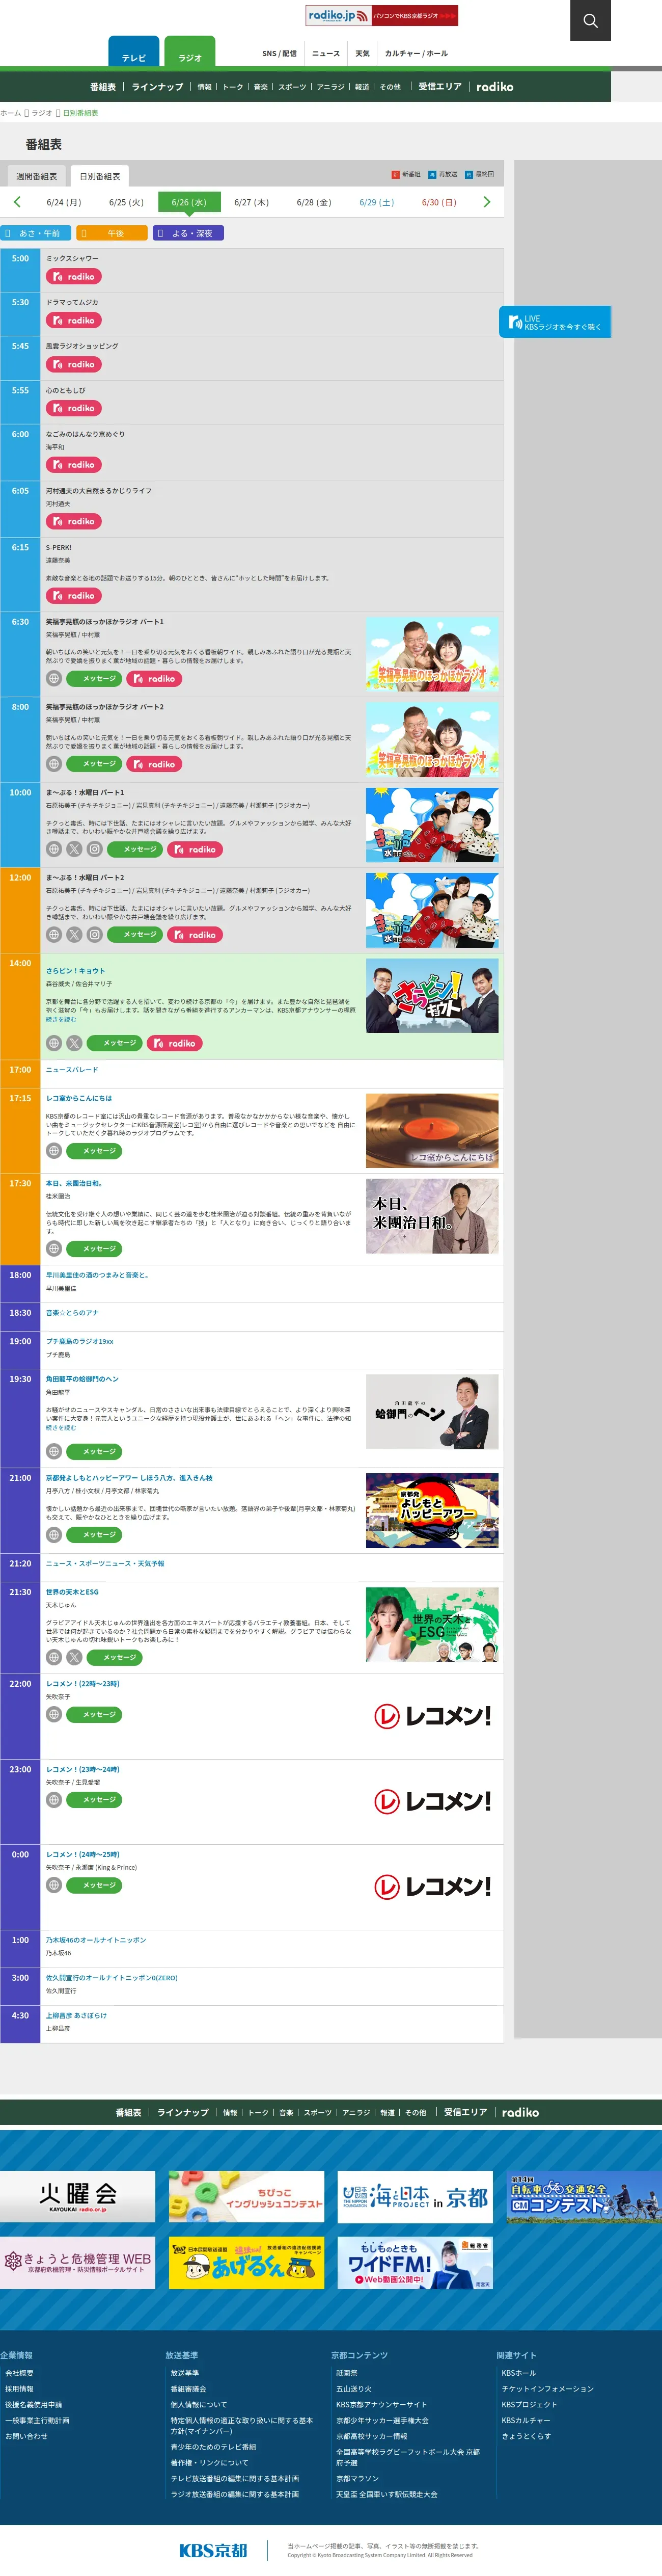Open the search magnifier icon
The image size is (662, 2576).
click(x=590, y=20)
